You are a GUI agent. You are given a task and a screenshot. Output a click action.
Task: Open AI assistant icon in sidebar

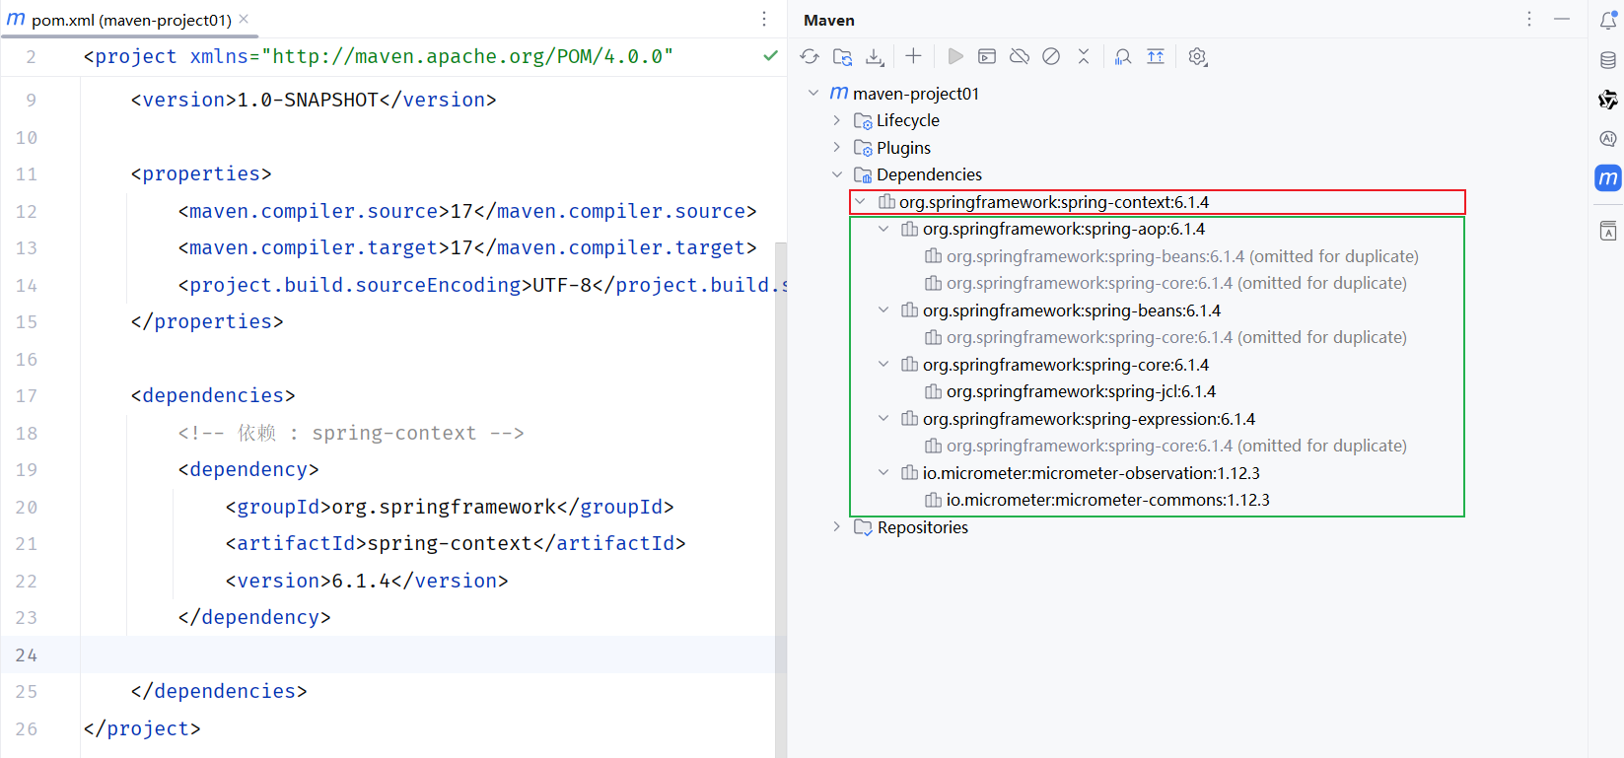1608,139
